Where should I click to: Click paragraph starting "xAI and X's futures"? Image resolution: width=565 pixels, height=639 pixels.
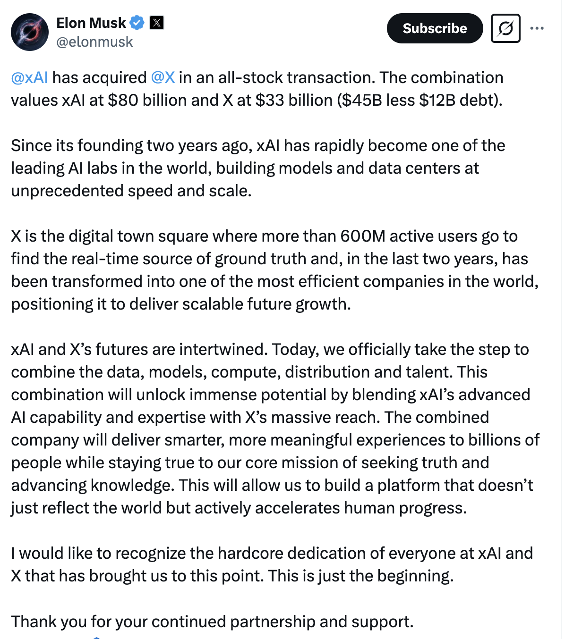click(x=274, y=429)
